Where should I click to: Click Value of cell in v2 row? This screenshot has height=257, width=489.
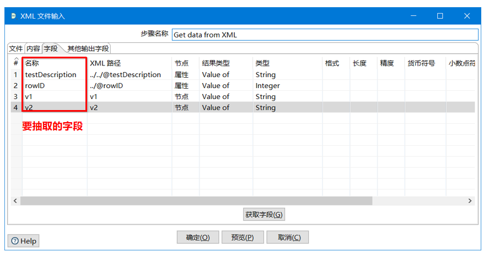[x=226, y=108]
